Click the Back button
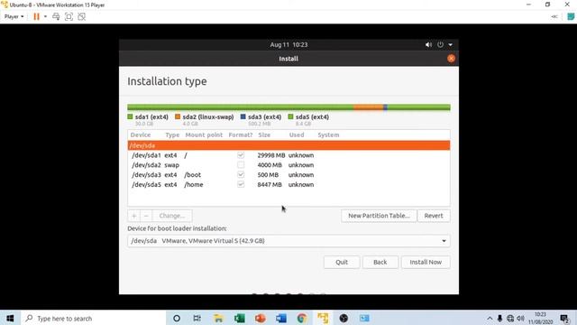 pyautogui.click(x=380, y=262)
